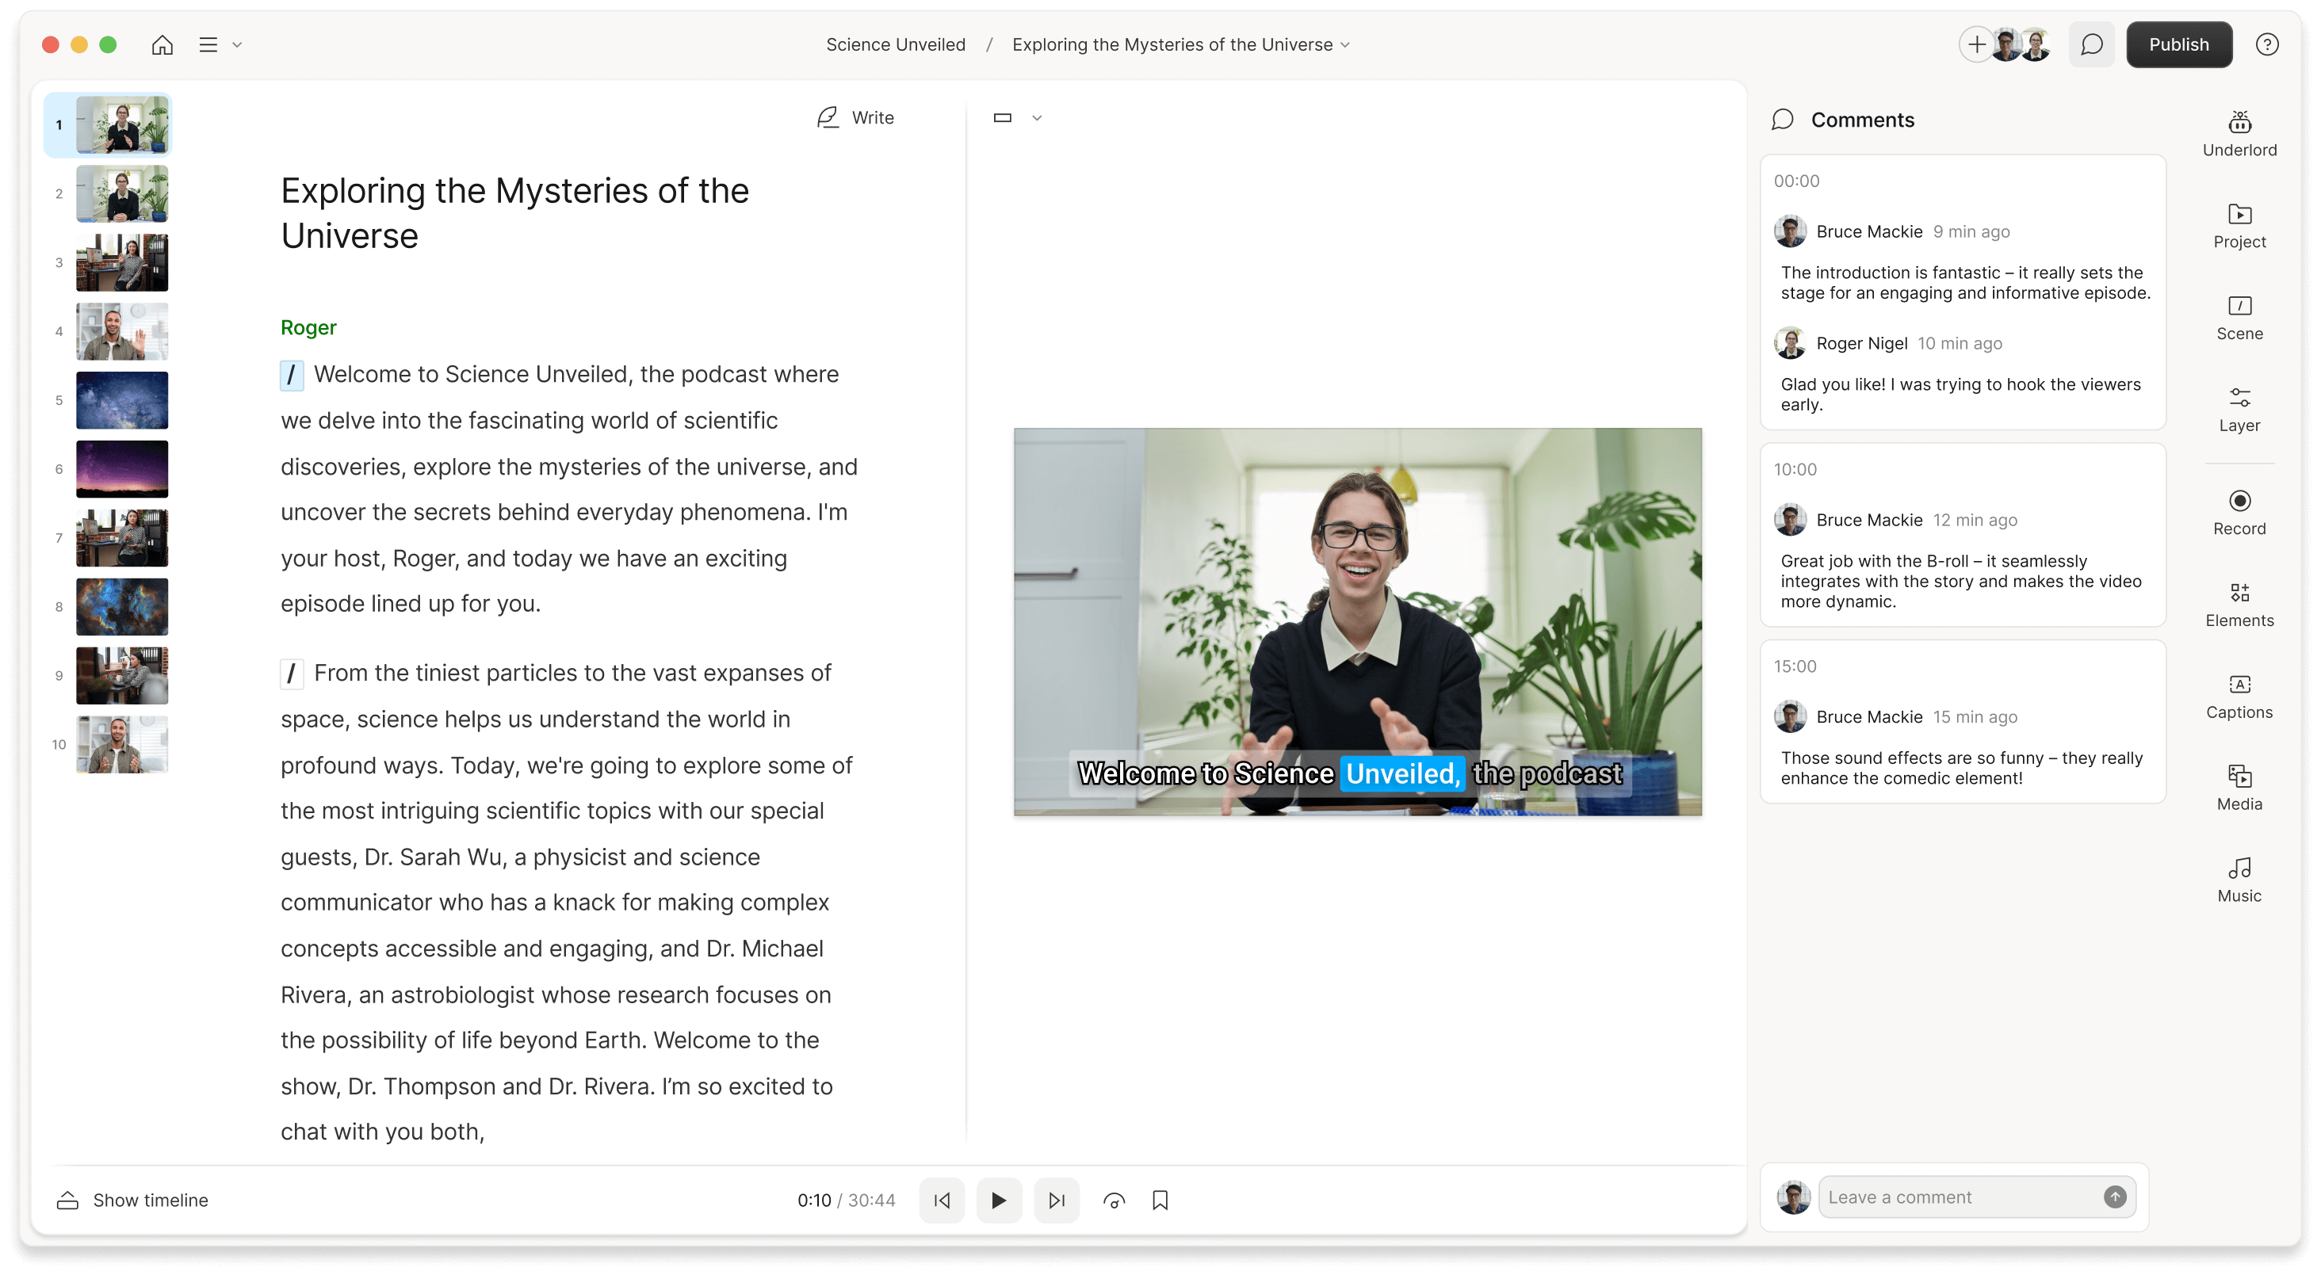
Task: Open the project title dropdown
Action: 1346,44
